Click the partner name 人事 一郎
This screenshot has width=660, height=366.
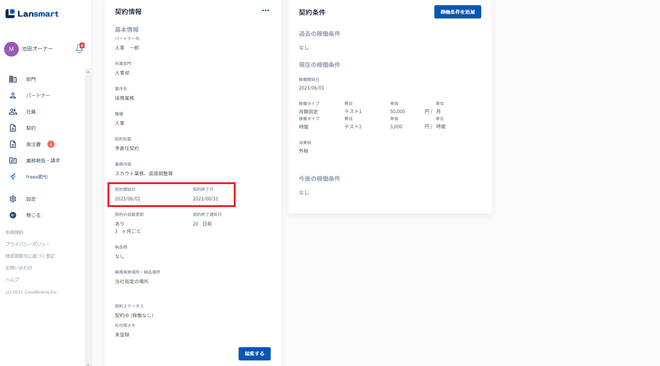127,48
